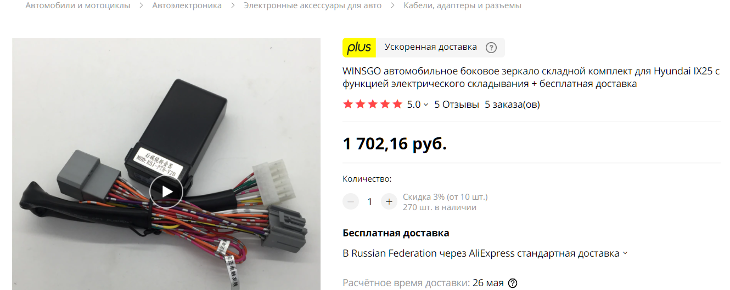Screen dimensions: 730x290
Task: Decrease quantity with the minus button
Action: (351, 201)
